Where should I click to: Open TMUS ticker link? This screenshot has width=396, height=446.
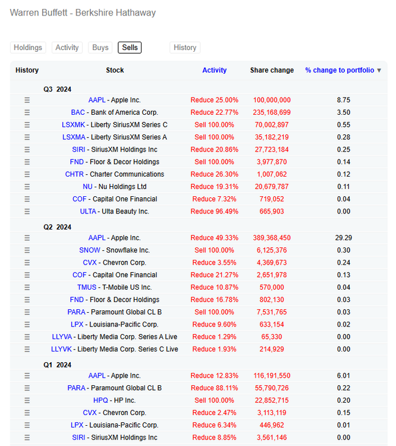point(87,287)
